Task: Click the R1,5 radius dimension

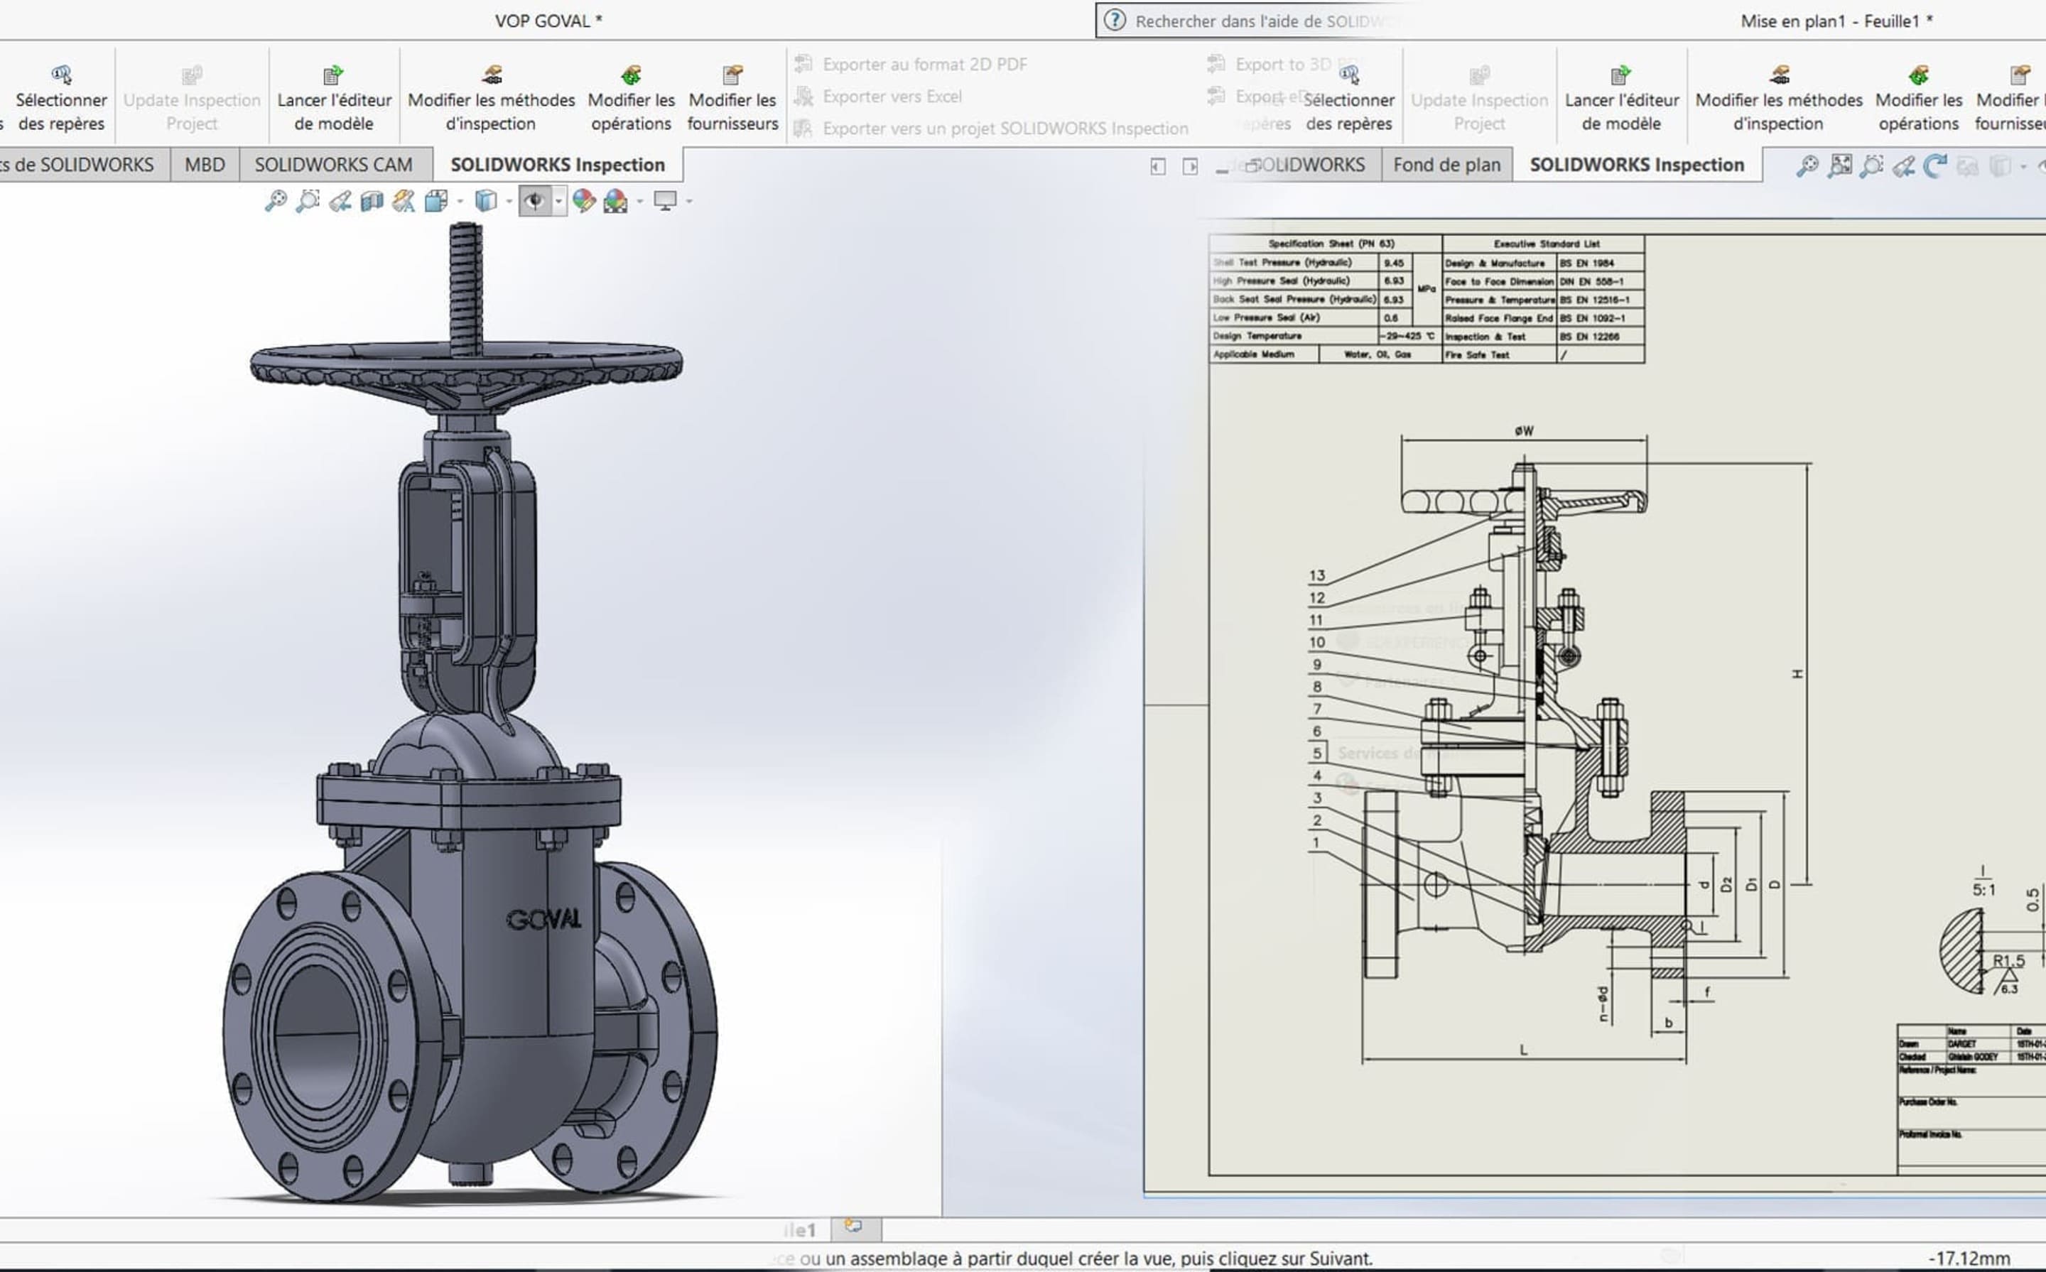Action: (2008, 961)
